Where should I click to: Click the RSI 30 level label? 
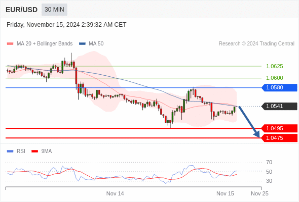[269, 181]
